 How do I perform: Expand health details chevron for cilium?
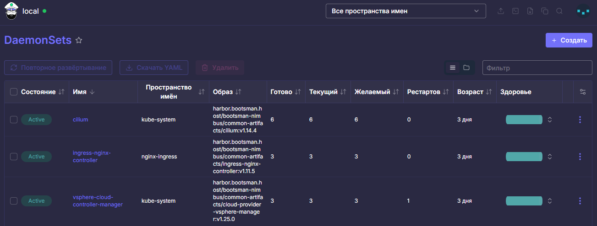550,120
